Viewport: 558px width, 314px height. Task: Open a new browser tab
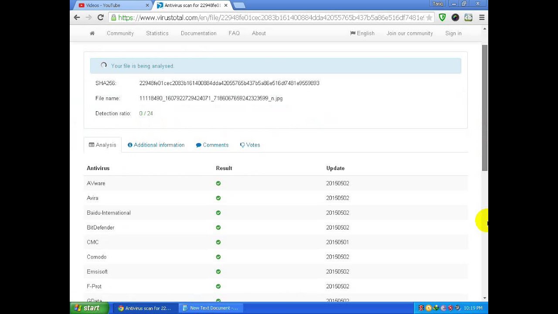tap(239, 5)
